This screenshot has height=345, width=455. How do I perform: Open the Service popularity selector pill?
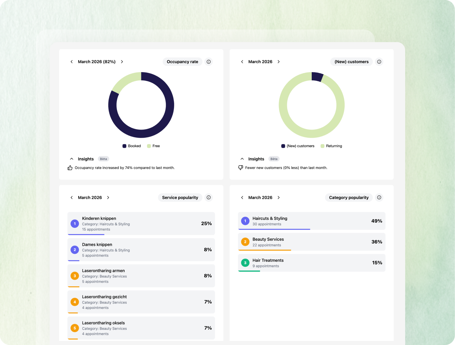click(x=180, y=197)
